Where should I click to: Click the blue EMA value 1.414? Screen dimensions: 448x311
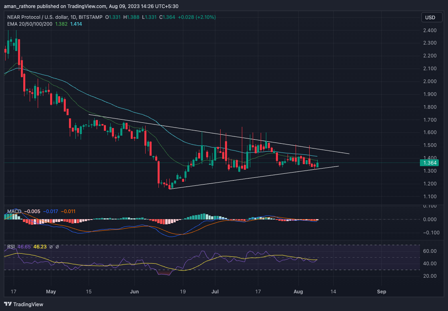coord(76,24)
